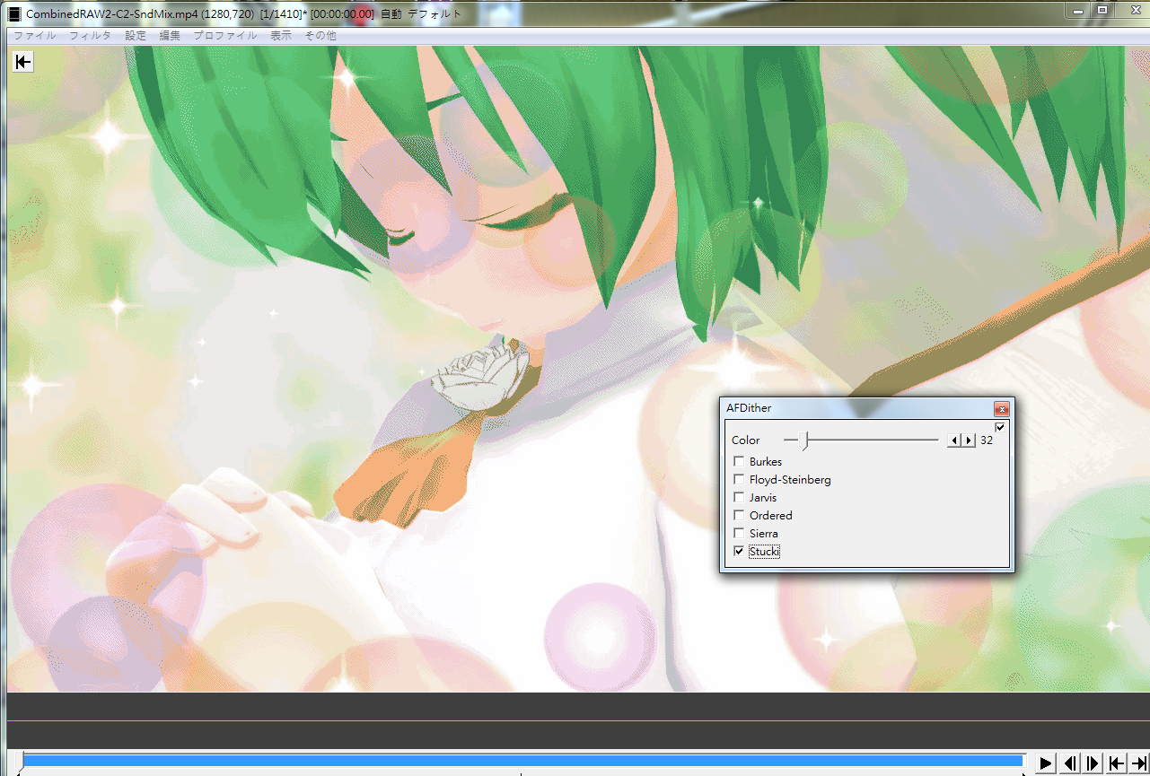
Task: Open the 編集 menu
Action: pyautogui.click(x=170, y=35)
